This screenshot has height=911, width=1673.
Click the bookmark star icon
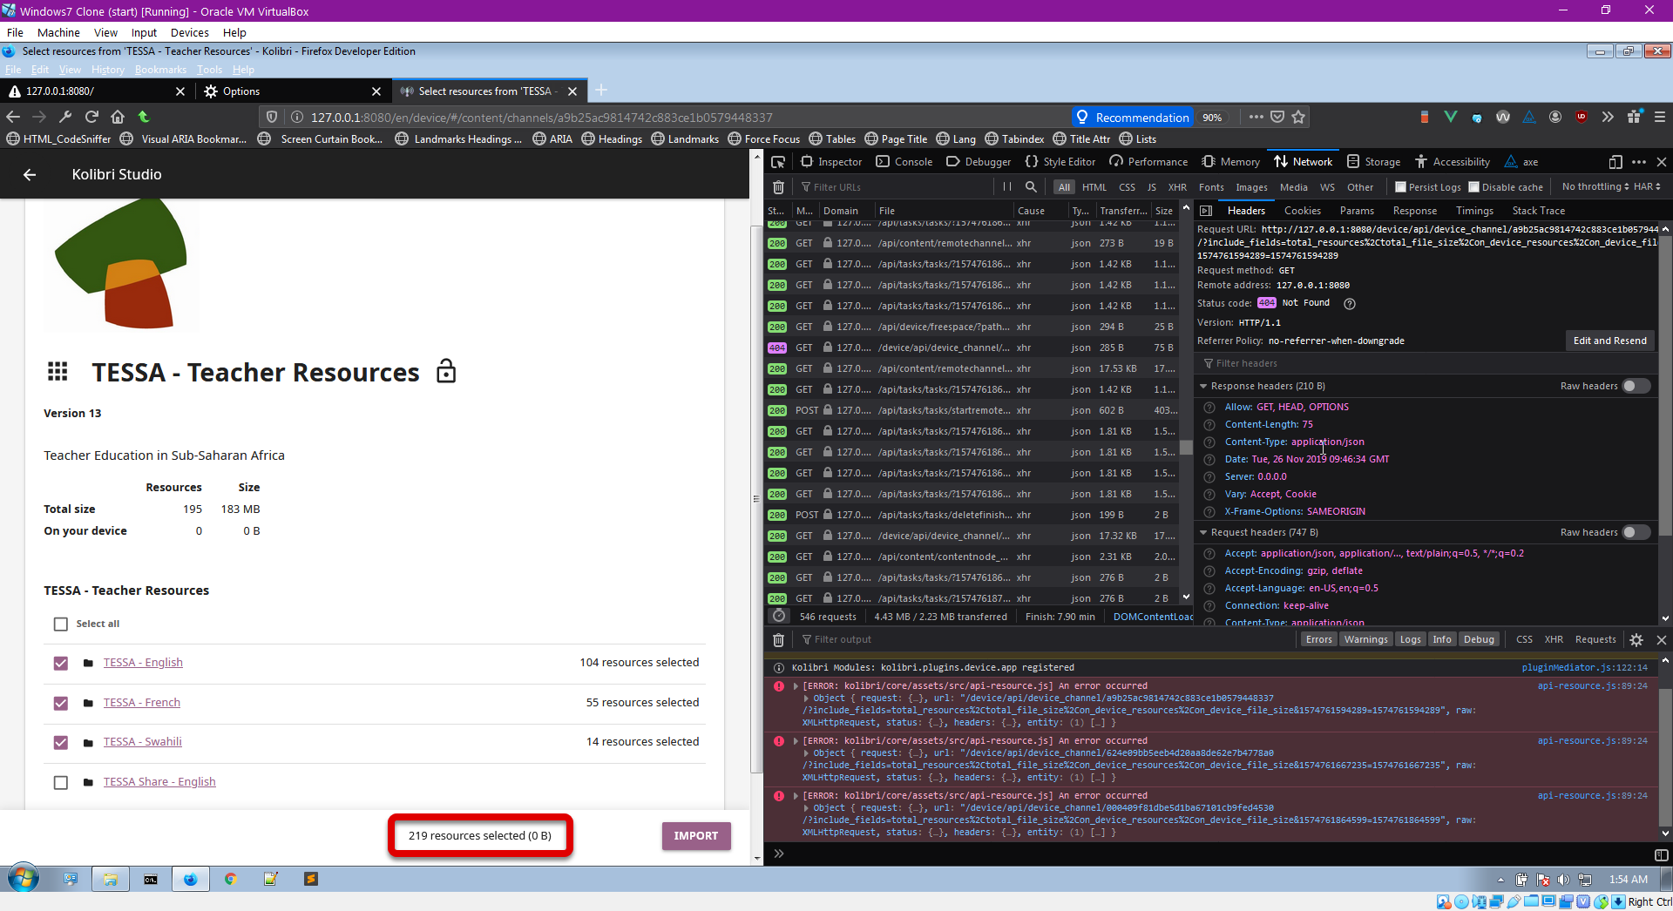point(1298,117)
